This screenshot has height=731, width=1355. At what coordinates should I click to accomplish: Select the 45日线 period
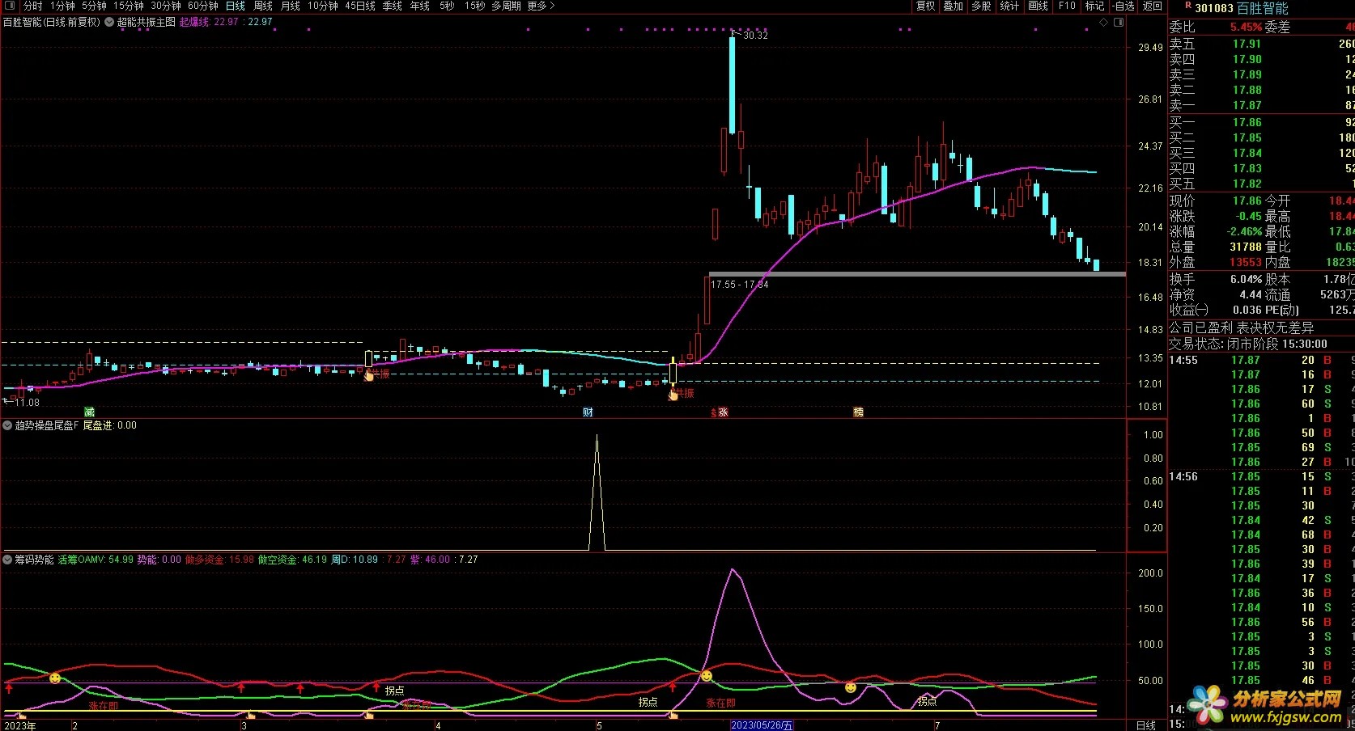360,6
